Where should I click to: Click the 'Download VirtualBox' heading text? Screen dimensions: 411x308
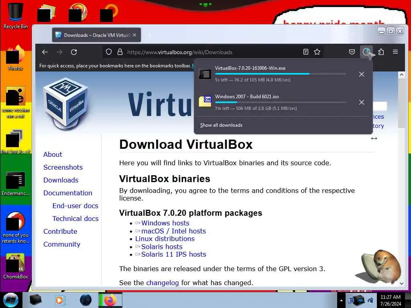[x=186, y=144]
